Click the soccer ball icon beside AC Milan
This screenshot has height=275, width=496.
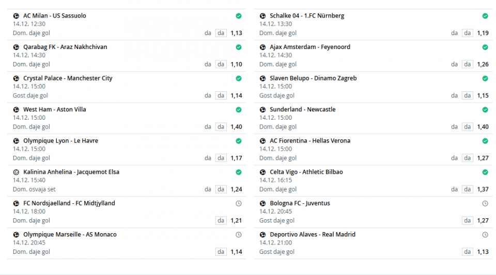16,16
